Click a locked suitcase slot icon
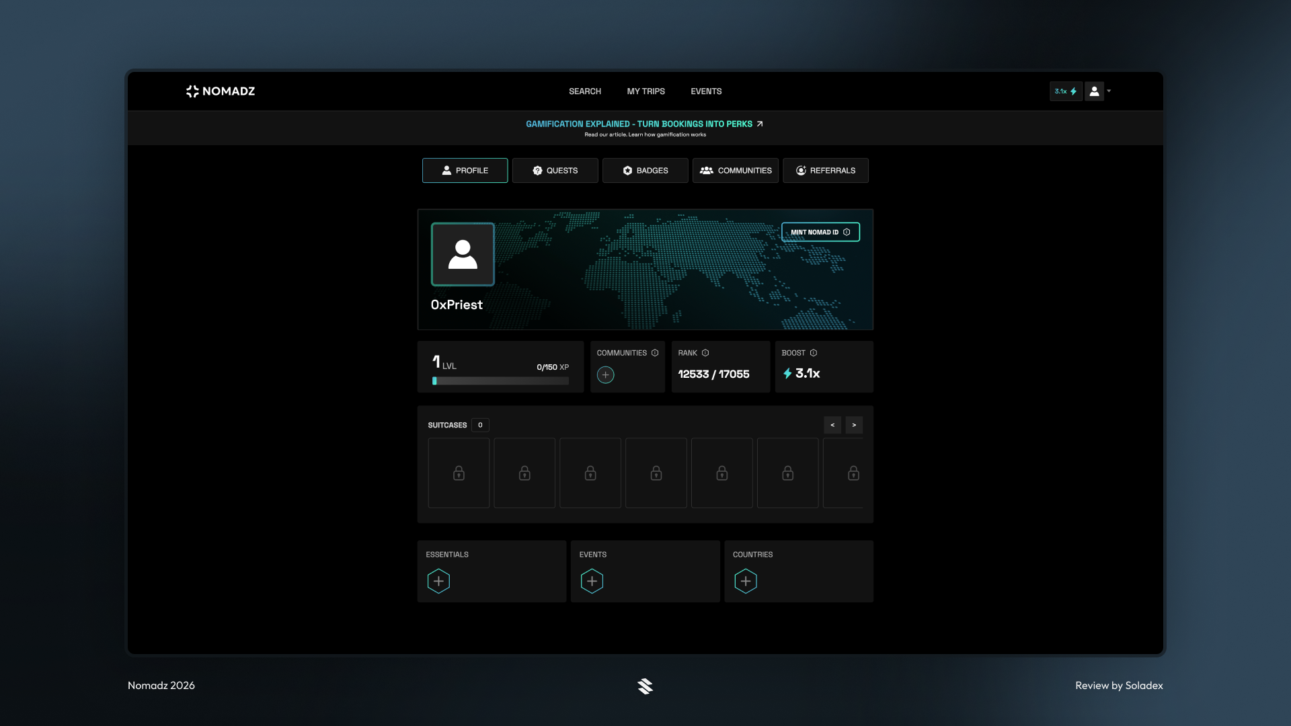The image size is (1291, 726). tap(458, 473)
